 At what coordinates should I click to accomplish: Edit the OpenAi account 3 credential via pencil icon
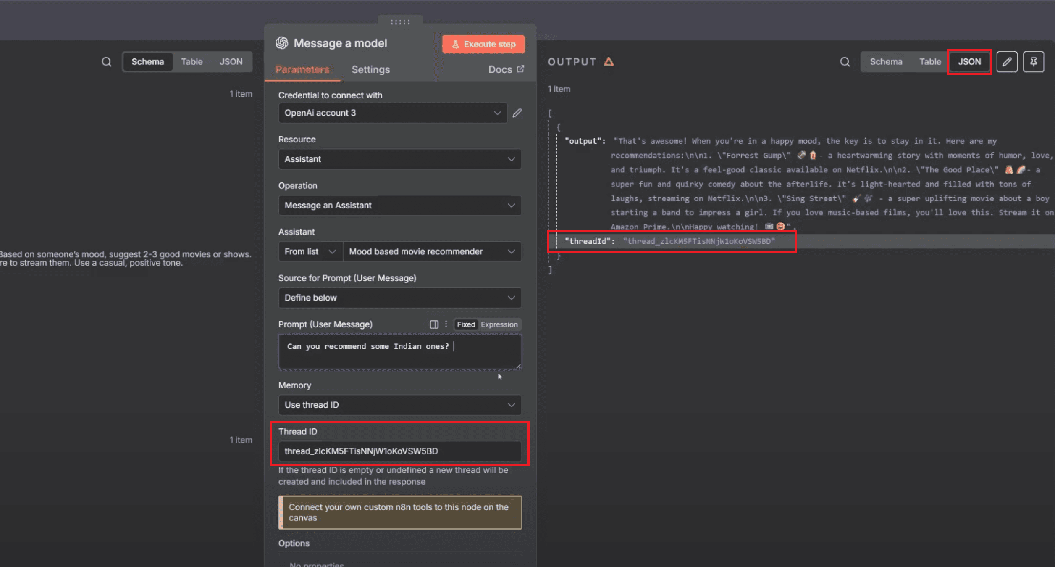[517, 113]
